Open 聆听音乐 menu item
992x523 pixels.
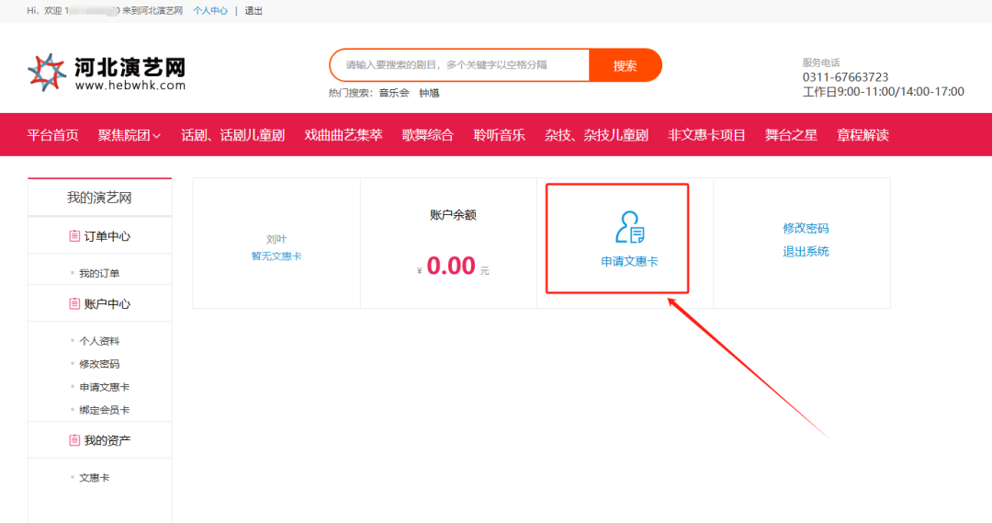click(499, 135)
